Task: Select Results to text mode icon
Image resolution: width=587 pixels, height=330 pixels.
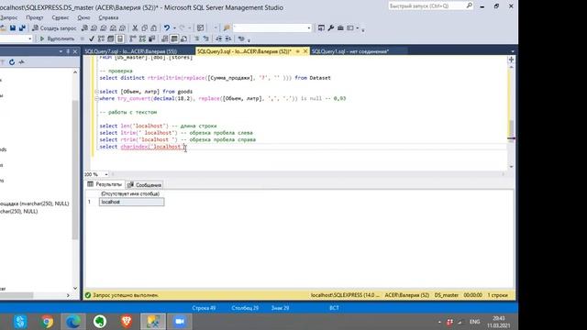Action: (x=165, y=38)
